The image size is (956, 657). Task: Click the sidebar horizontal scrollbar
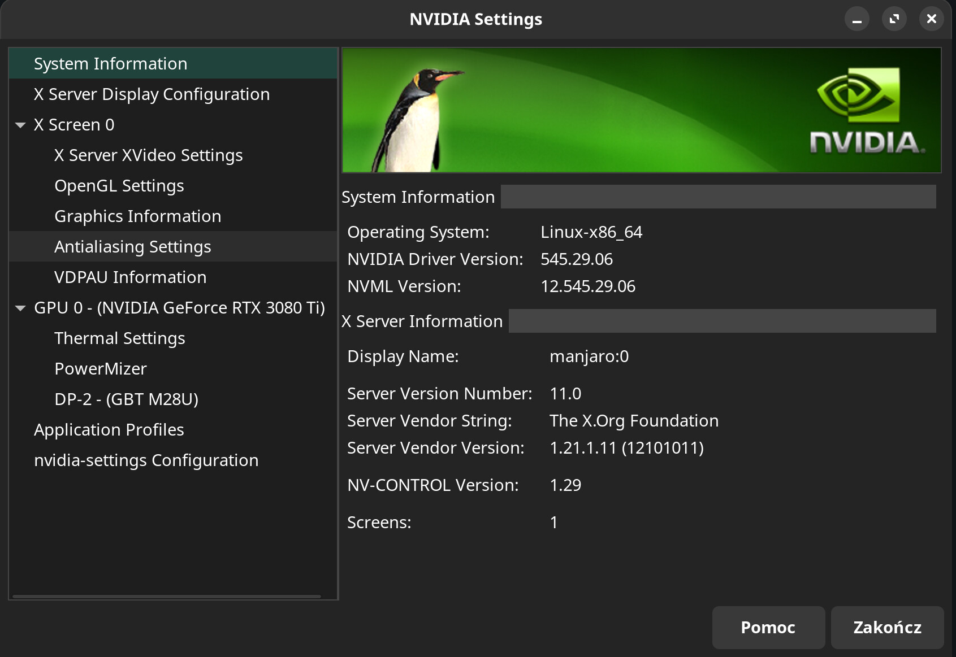click(166, 596)
